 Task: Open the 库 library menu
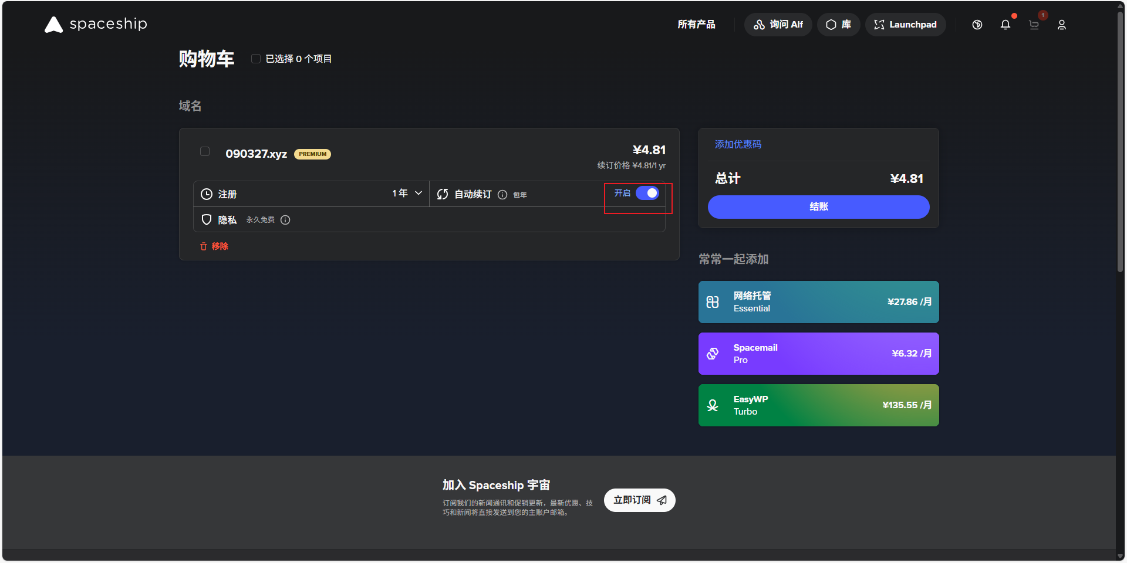(838, 25)
